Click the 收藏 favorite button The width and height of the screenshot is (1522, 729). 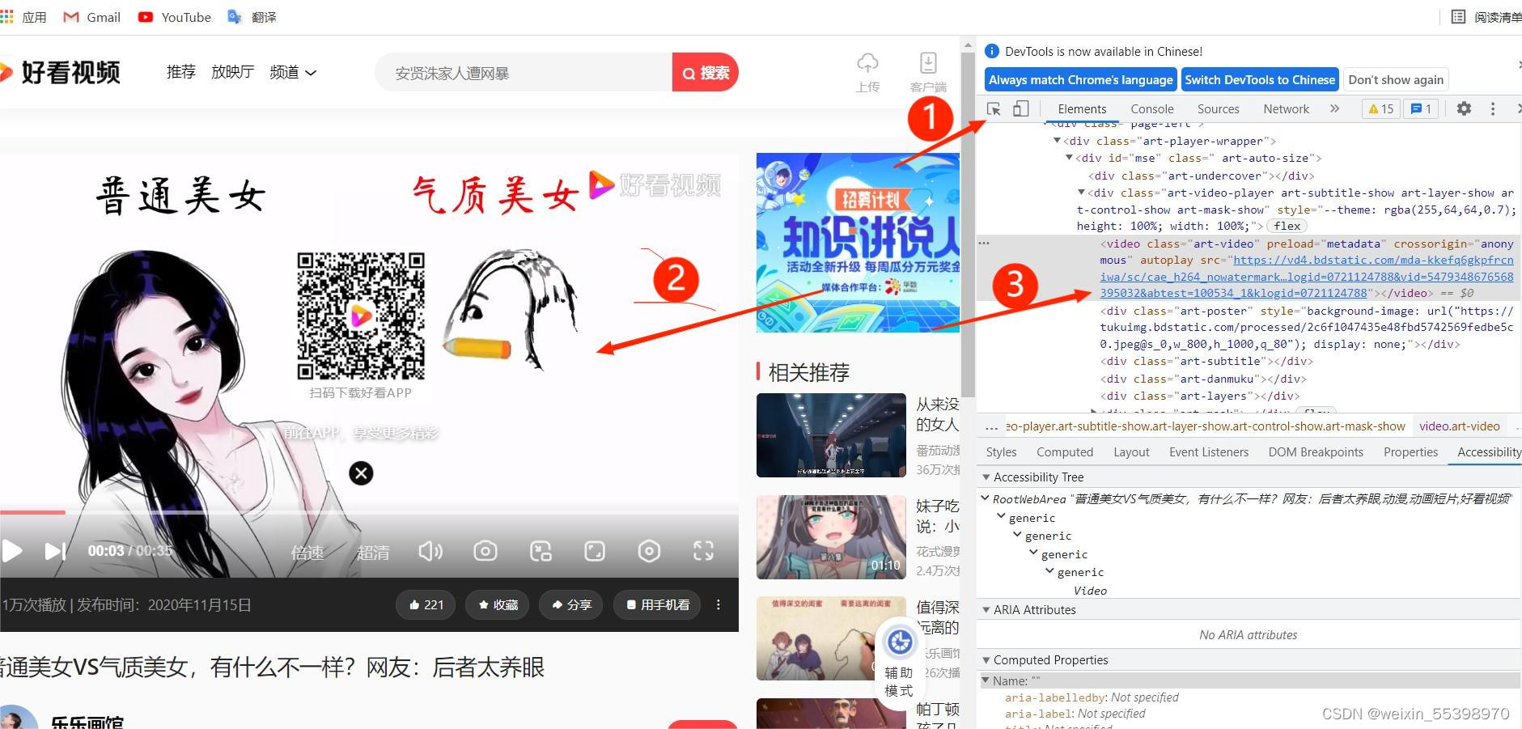point(497,604)
